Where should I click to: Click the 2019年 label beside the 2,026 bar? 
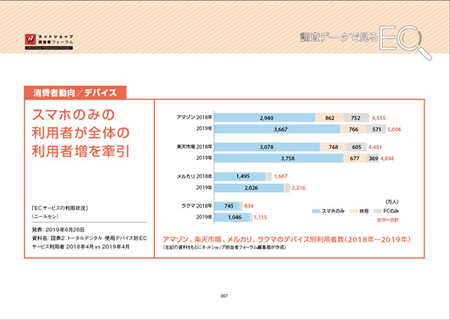point(204,187)
